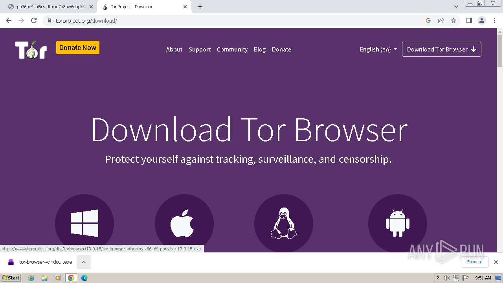The image size is (503, 283).
Task: Bookmark this page with star icon
Action: 453,20
